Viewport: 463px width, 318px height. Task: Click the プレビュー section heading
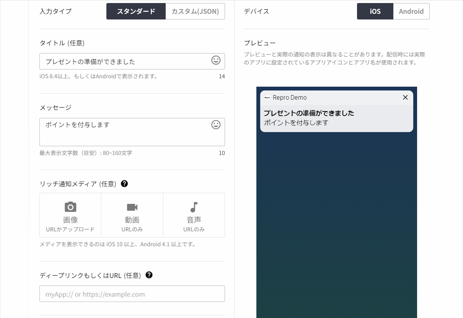point(260,43)
